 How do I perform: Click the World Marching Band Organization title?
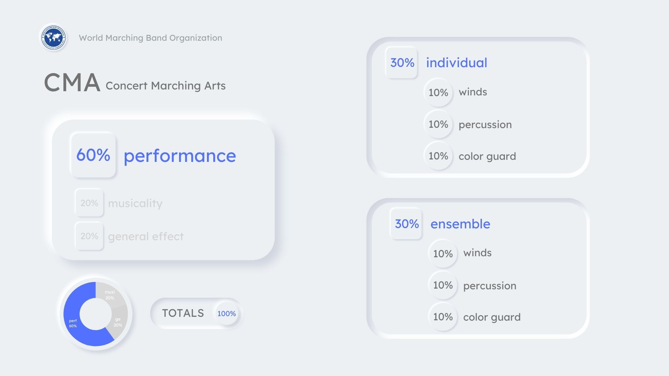150,38
